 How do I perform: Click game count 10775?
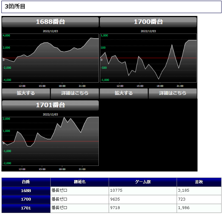pos(116,190)
